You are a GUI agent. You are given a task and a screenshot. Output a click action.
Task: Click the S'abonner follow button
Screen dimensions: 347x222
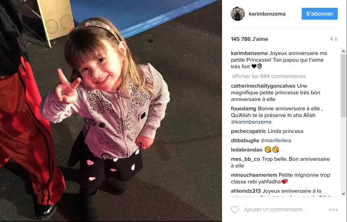(319, 14)
